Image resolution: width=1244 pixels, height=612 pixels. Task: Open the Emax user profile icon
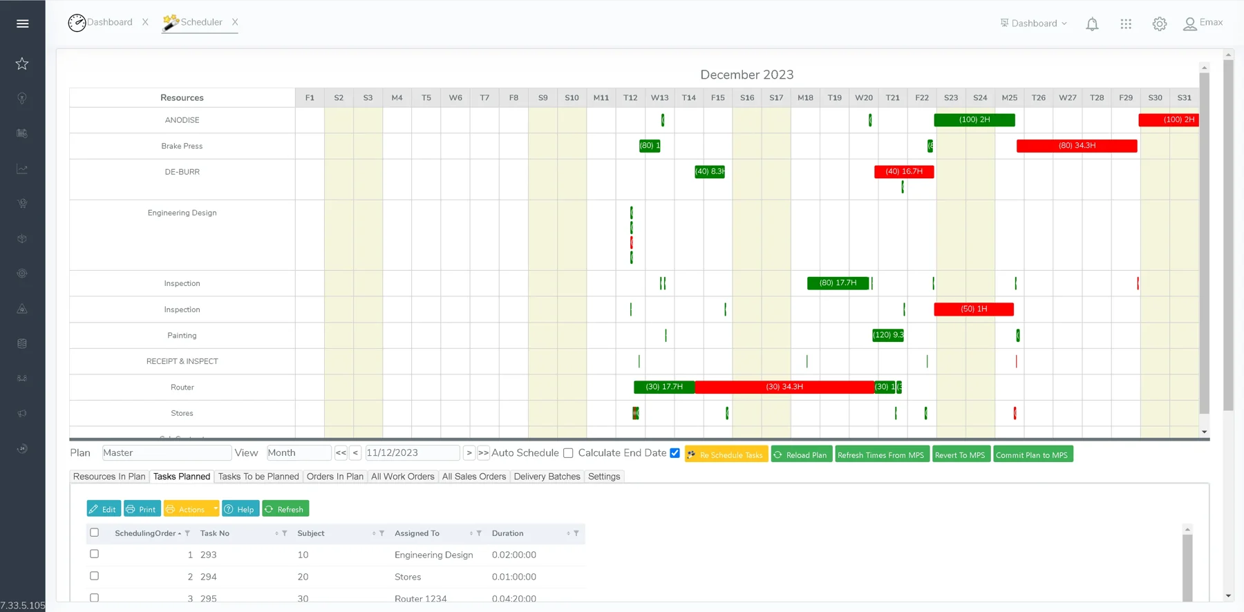pyautogui.click(x=1190, y=24)
